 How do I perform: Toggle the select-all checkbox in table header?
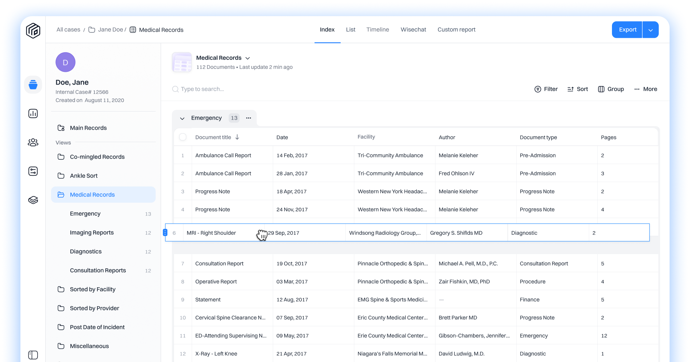[183, 137]
